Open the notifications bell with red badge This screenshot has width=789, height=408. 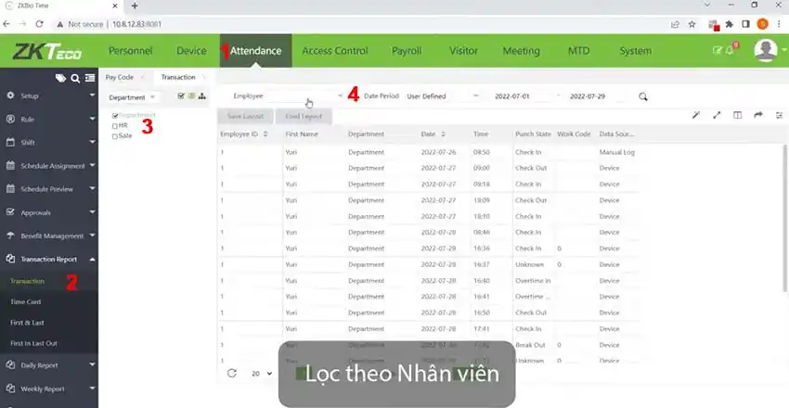click(x=731, y=49)
